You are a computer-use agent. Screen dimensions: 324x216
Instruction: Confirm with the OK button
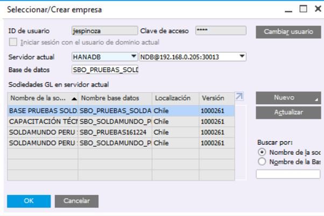(29, 200)
